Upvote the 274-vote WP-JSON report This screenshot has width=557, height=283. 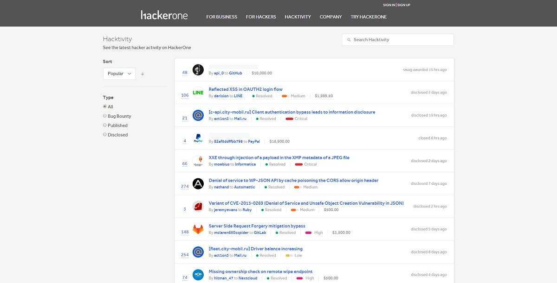185,187
